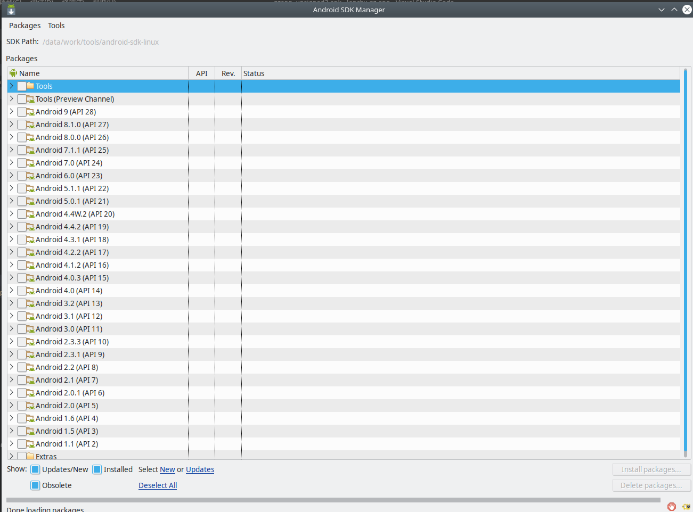693x512 pixels.
Task: Click the Android 8.1.0 (API 27) platform icon
Action: pyautogui.click(x=30, y=125)
